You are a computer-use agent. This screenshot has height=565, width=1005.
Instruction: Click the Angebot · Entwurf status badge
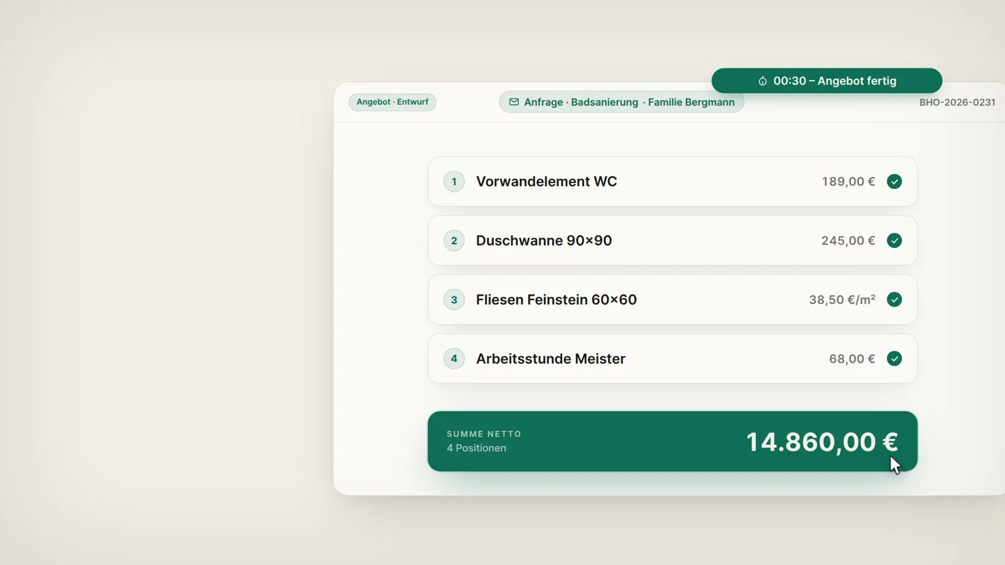tap(393, 102)
